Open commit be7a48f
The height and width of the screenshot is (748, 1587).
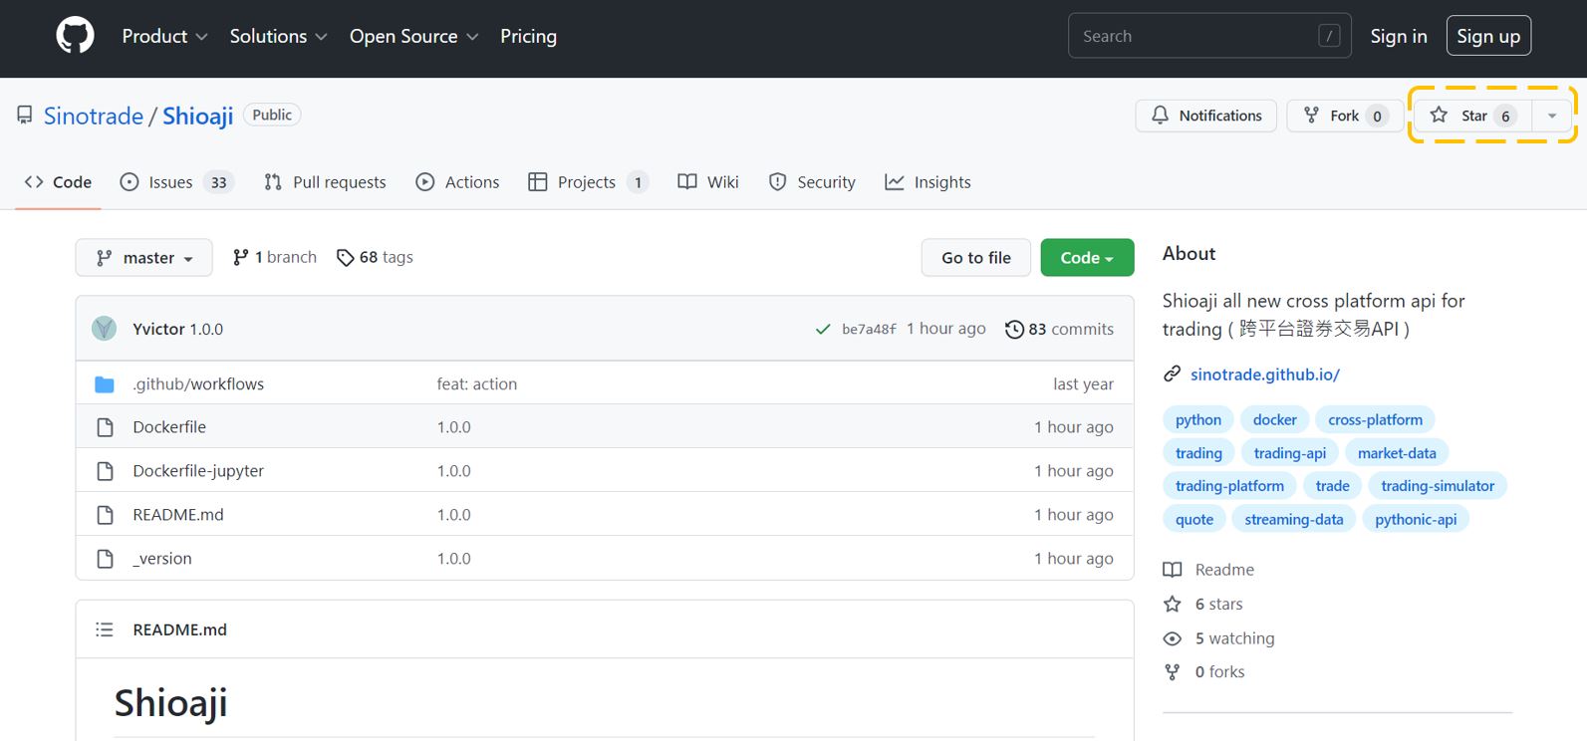(x=869, y=329)
